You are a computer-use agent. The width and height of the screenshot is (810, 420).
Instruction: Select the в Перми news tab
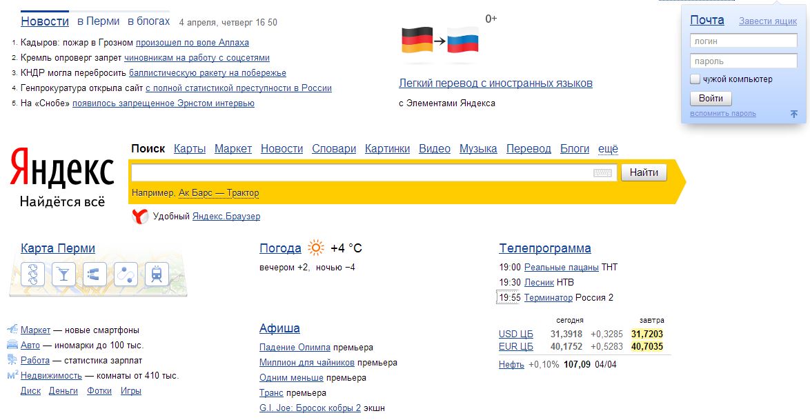click(x=98, y=21)
